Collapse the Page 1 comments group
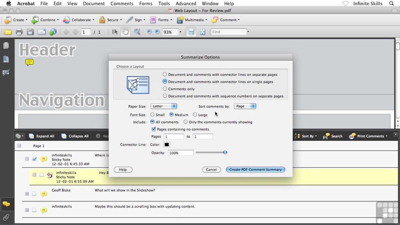This screenshot has height=225, width=400. click(19, 146)
